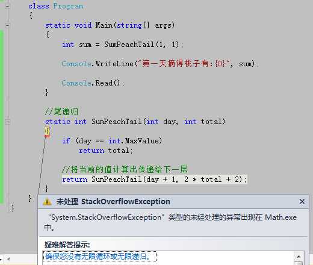
Task: Click the SumPeachTail method signature line
Action: click(x=135, y=122)
